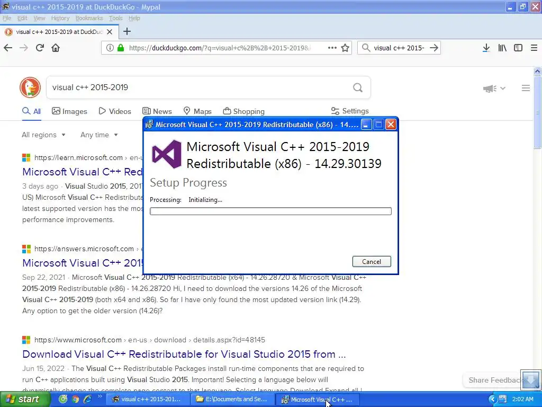542x407 pixels.
Task: Open the History menu
Action: [60, 18]
